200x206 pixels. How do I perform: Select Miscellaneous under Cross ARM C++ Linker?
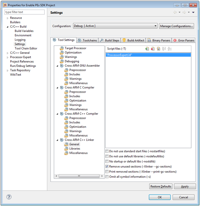[x=78, y=153]
